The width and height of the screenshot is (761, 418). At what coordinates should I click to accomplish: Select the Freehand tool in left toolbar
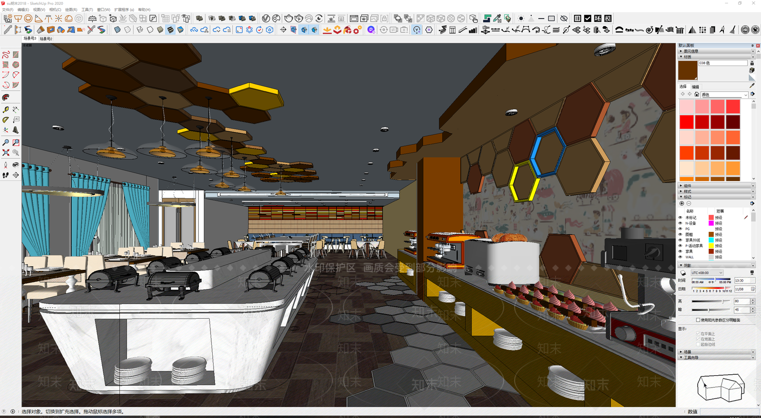[6, 55]
